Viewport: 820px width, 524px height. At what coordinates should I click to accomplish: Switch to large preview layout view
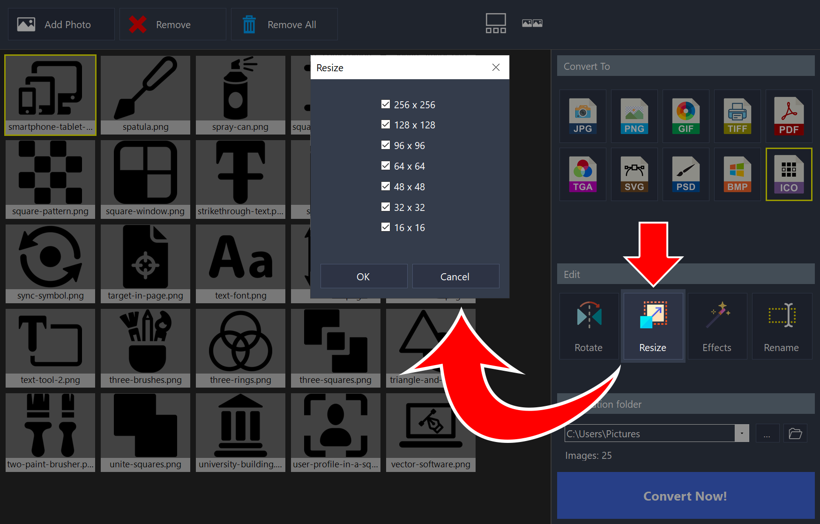(496, 23)
